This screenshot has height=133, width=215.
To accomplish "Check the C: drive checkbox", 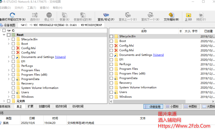I will (4, 30).
